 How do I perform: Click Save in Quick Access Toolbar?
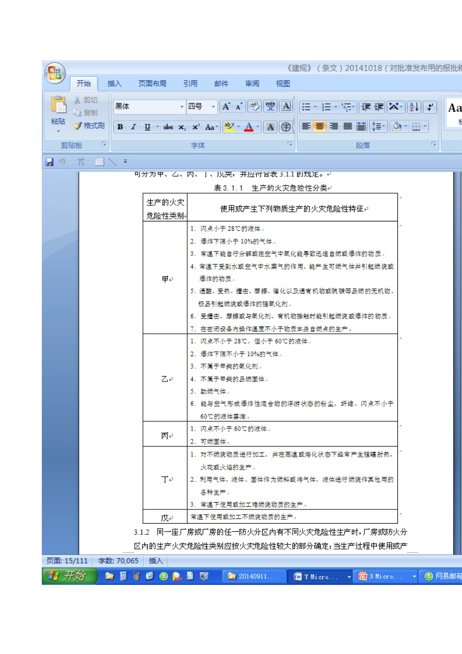tap(50, 162)
